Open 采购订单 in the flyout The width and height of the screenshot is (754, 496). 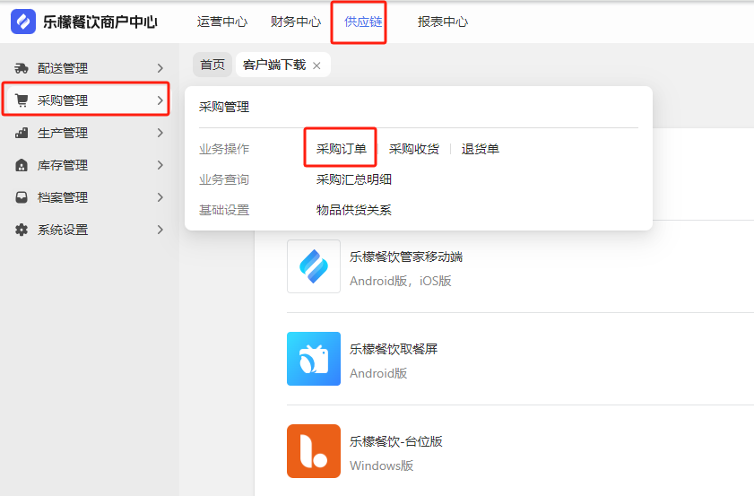coord(341,149)
